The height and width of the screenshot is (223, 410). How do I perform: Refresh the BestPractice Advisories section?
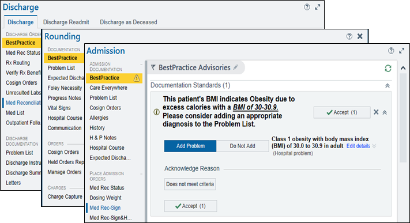388,69
